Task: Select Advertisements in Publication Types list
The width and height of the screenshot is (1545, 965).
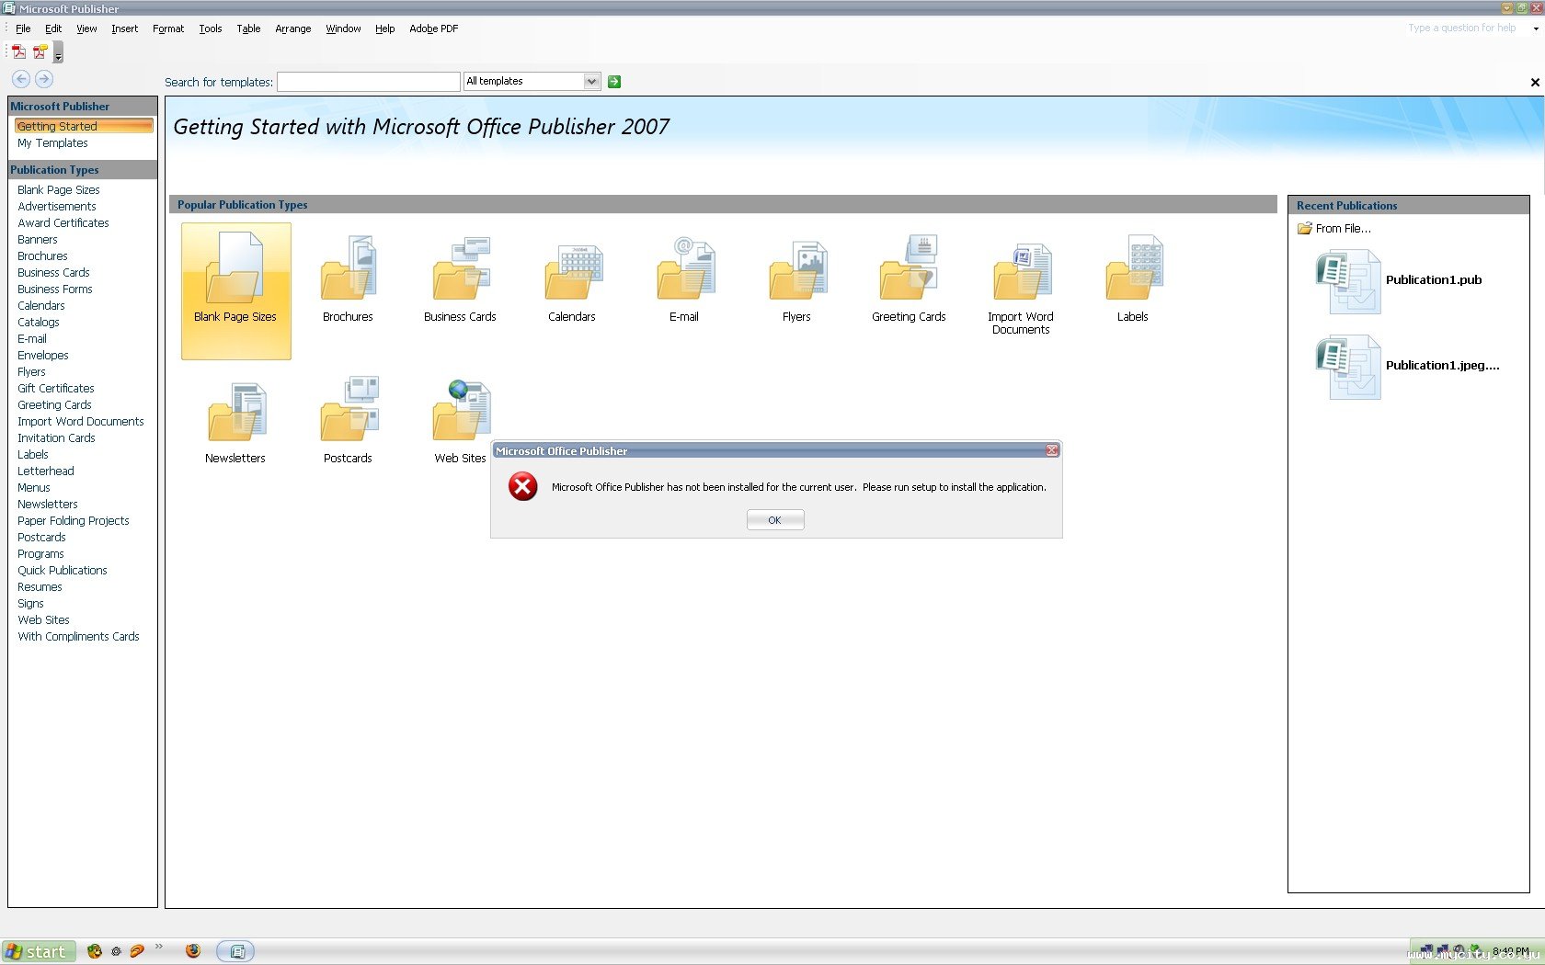Action: tap(57, 207)
